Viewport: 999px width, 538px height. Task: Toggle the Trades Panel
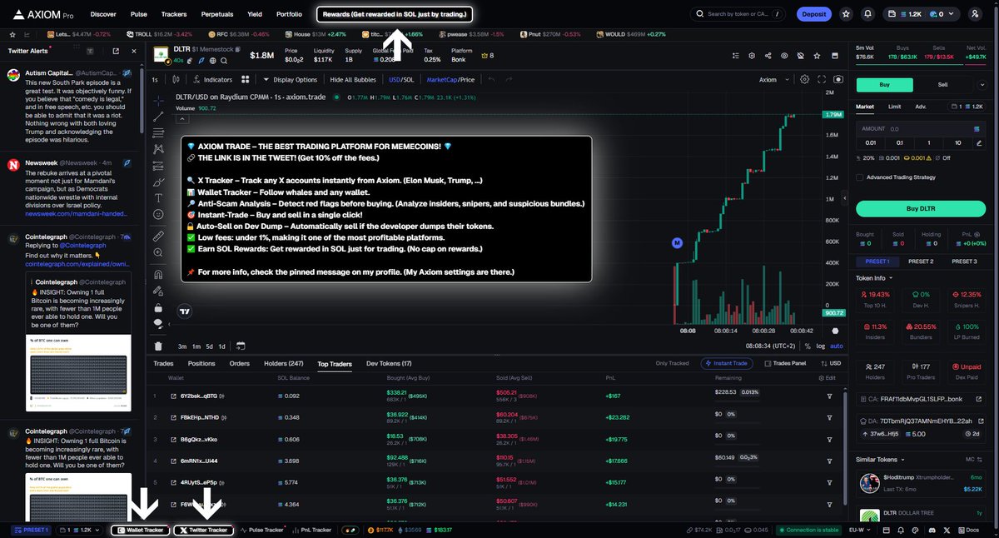[785, 364]
